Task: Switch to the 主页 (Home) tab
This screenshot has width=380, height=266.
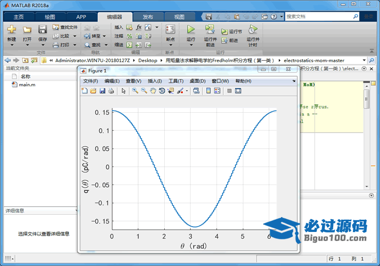Action: click(x=19, y=16)
